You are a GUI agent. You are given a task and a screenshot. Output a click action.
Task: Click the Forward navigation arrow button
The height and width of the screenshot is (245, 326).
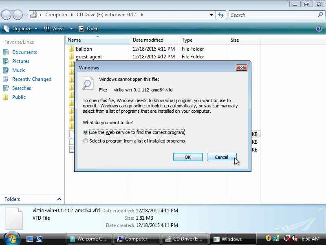[18, 15]
